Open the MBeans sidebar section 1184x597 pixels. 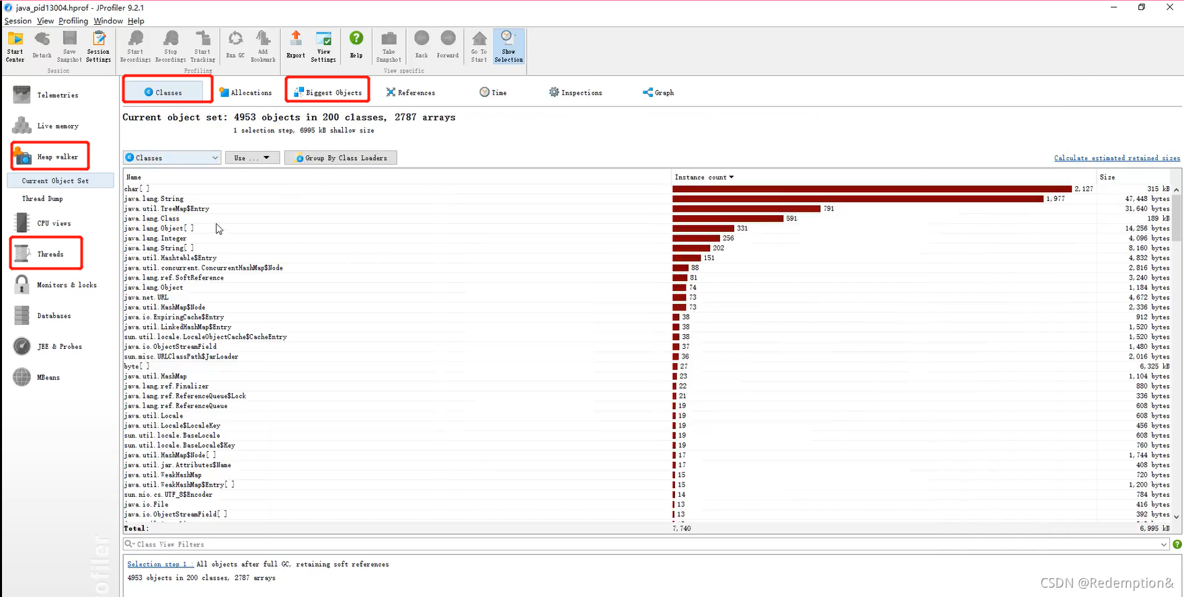pos(37,378)
